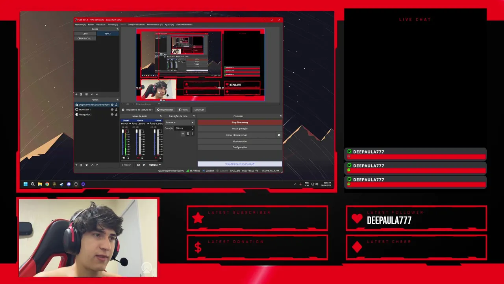The width and height of the screenshot is (504, 284).
Task: Move the selected source up in Fontes
Action: pos(92,165)
